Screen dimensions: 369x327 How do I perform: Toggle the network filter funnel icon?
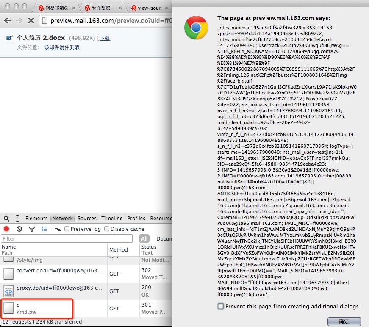pos(32,229)
